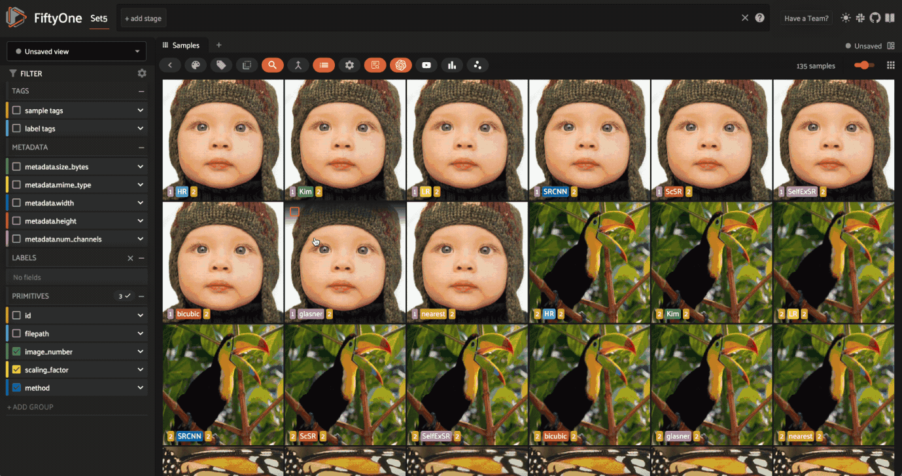The width and height of the screenshot is (902, 476).
Task: Check the filepath field checkbox
Action: (x=17, y=333)
